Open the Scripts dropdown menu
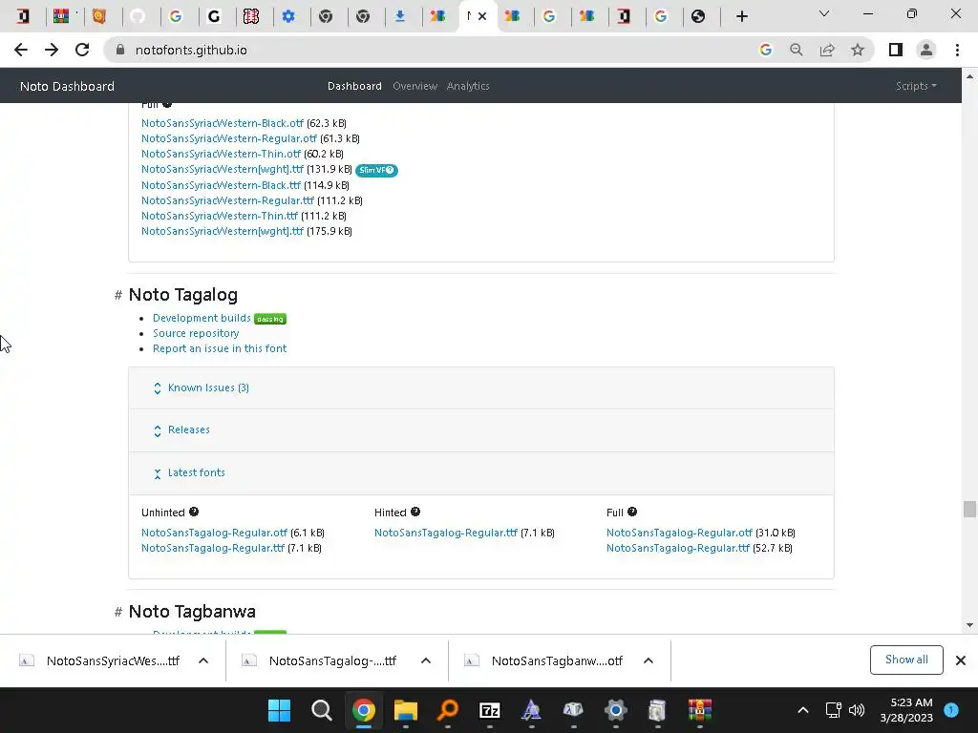This screenshot has width=978, height=733. 916,86
